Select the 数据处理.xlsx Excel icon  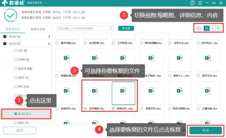point(66,58)
